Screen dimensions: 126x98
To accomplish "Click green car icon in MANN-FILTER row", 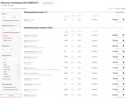I will (65, 41).
